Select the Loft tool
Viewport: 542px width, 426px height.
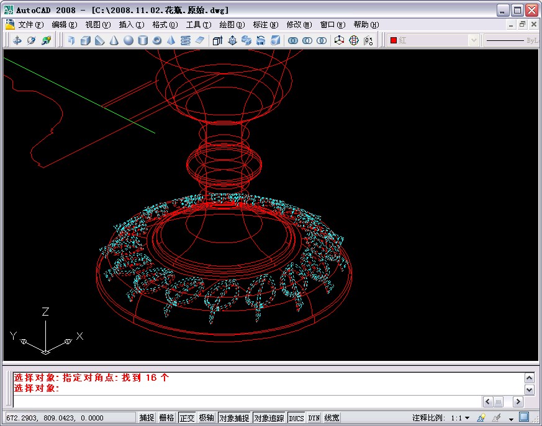pos(275,40)
